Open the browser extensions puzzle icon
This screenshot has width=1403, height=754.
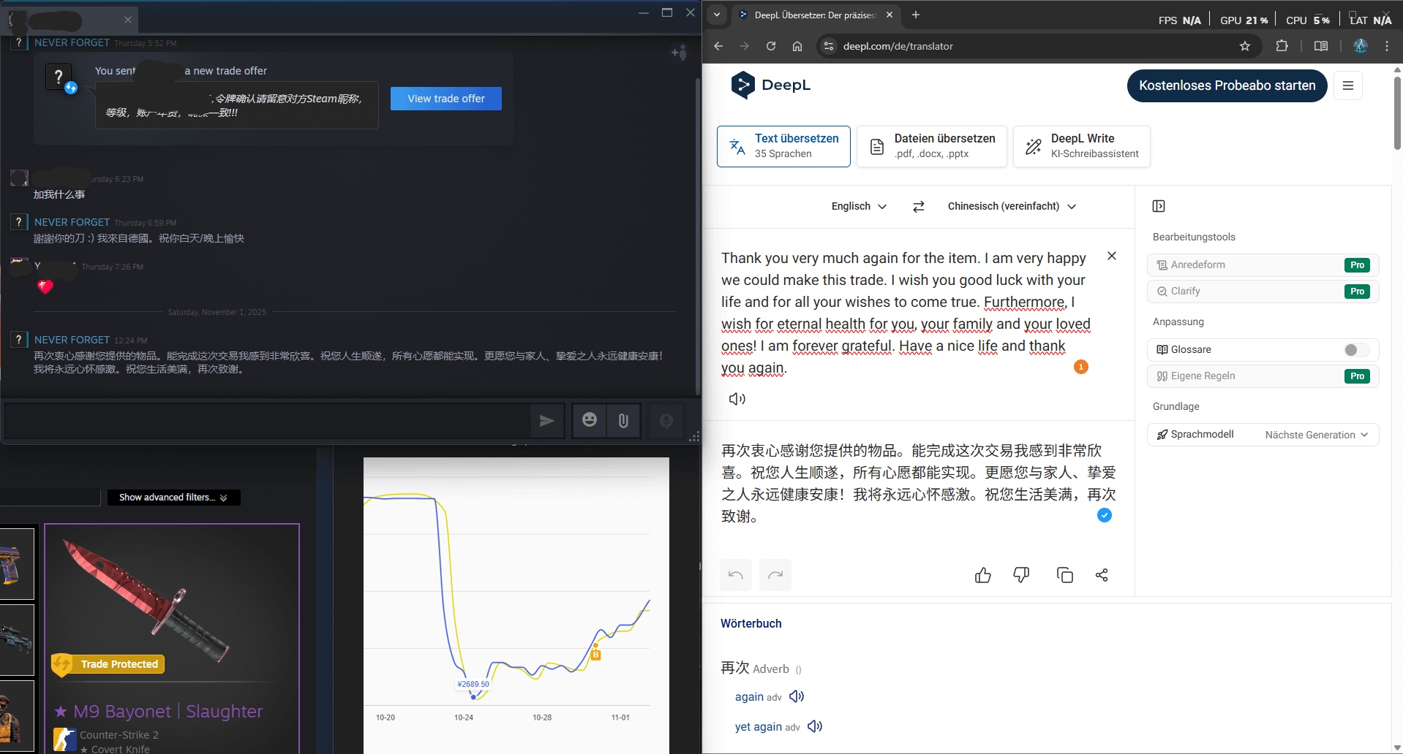point(1282,46)
